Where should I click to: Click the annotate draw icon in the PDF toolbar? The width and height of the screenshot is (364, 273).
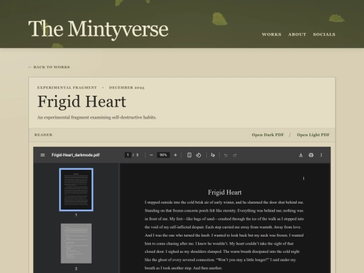pos(212,155)
